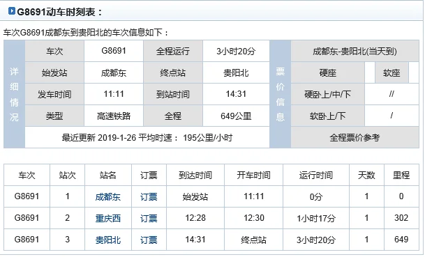
Task: Click the 贵阳北 value beside 终点站 label
Action: (236, 72)
